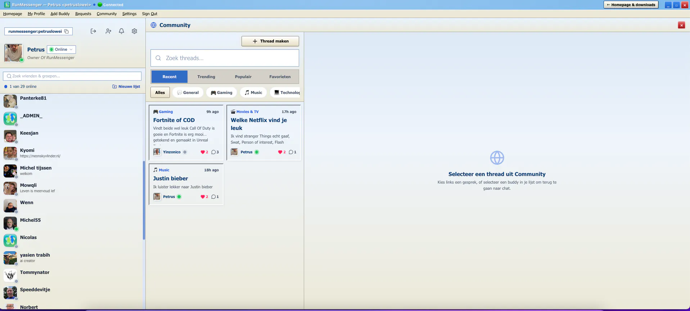Open the Community menu item
The image size is (690, 311).
click(107, 14)
